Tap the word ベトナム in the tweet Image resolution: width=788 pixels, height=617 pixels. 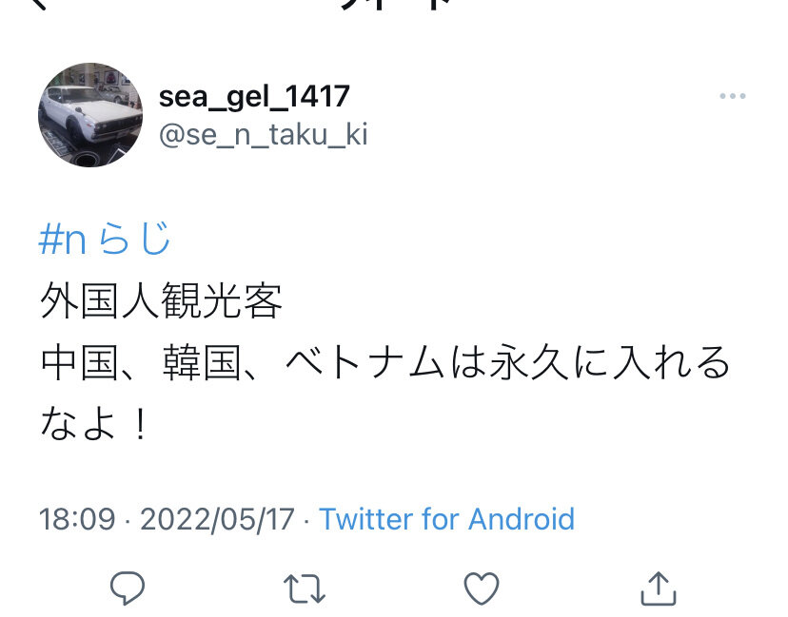[x=365, y=362]
